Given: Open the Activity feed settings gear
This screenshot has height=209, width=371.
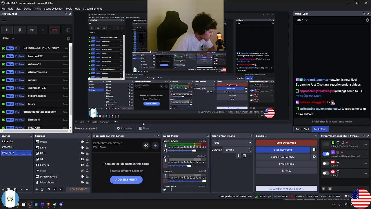Looking at the screenshot, I should (x=68, y=38).
